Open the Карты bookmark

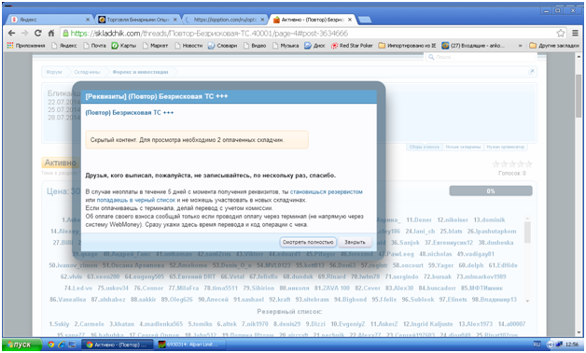coord(124,46)
